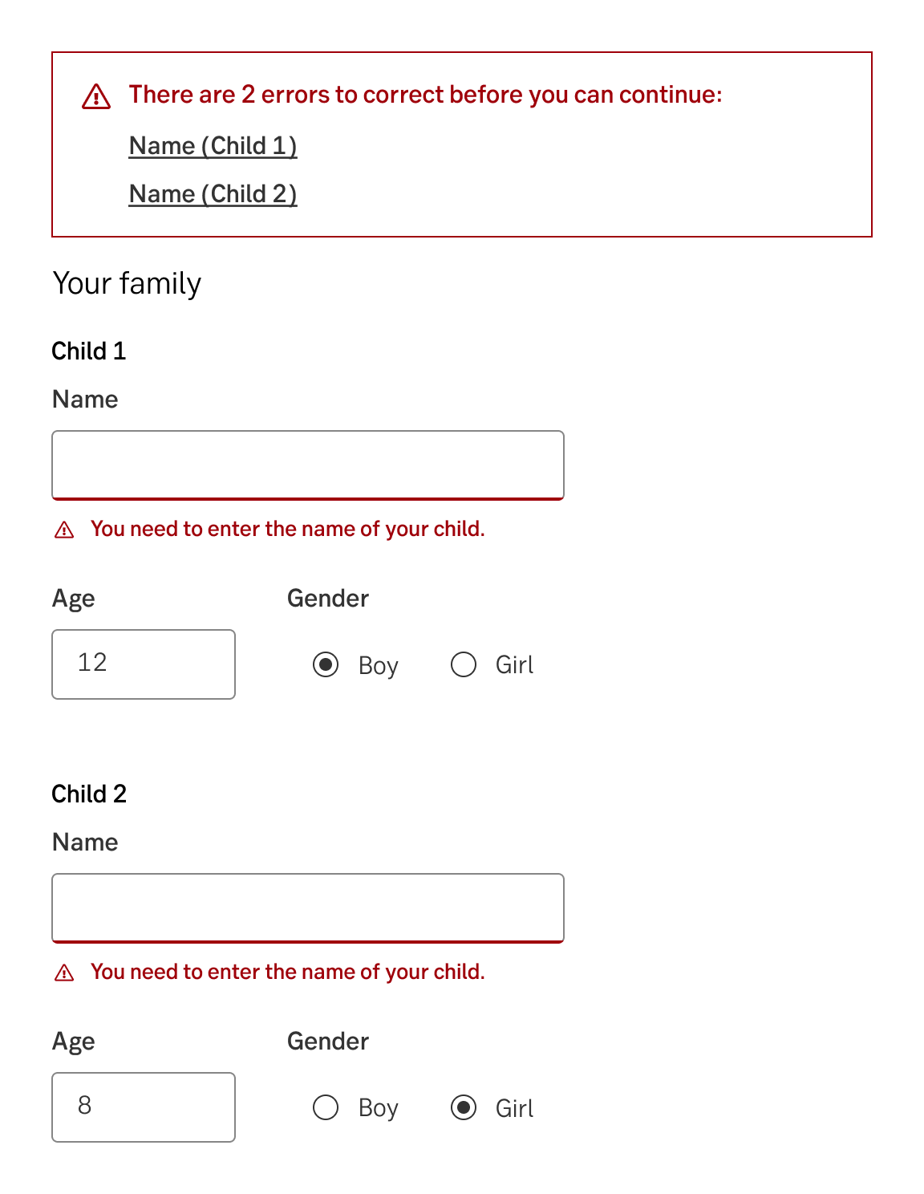The height and width of the screenshot is (1194, 924).
Task: Select the Boy radio button for Child 2
Action: click(326, 1107)
